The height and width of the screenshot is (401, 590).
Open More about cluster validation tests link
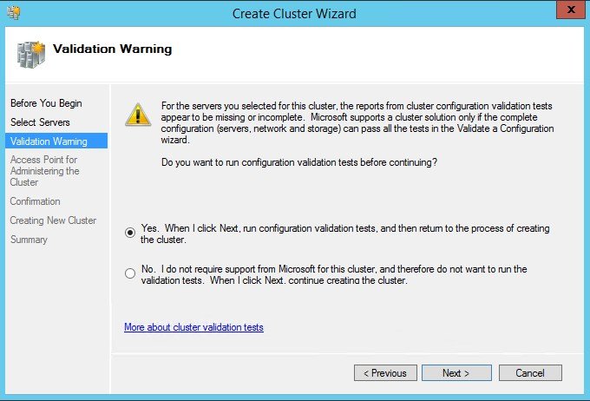coord(193,327)
